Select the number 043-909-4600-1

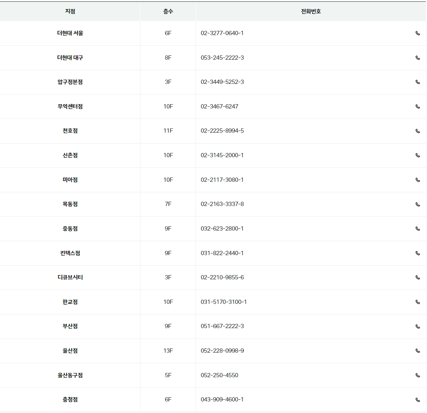pos(222,399)
